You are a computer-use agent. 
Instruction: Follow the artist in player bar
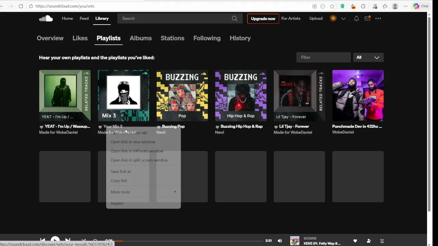pyautogui.click(x=369, y=241)
